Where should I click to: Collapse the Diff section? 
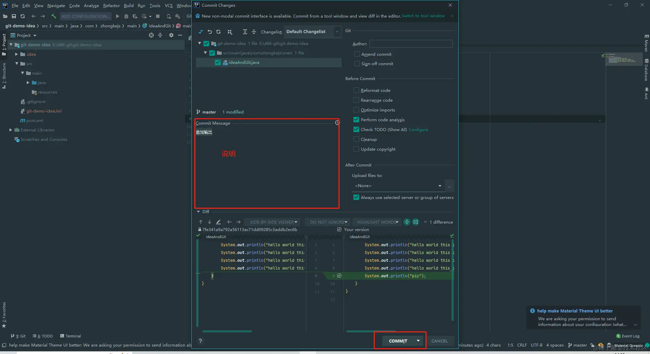(x=198, y=211)
